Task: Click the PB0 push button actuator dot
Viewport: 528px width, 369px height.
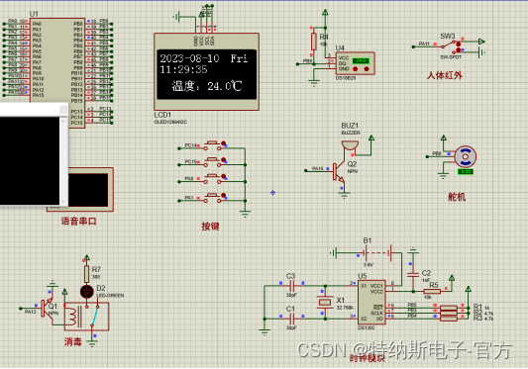Action: [223, 177]
